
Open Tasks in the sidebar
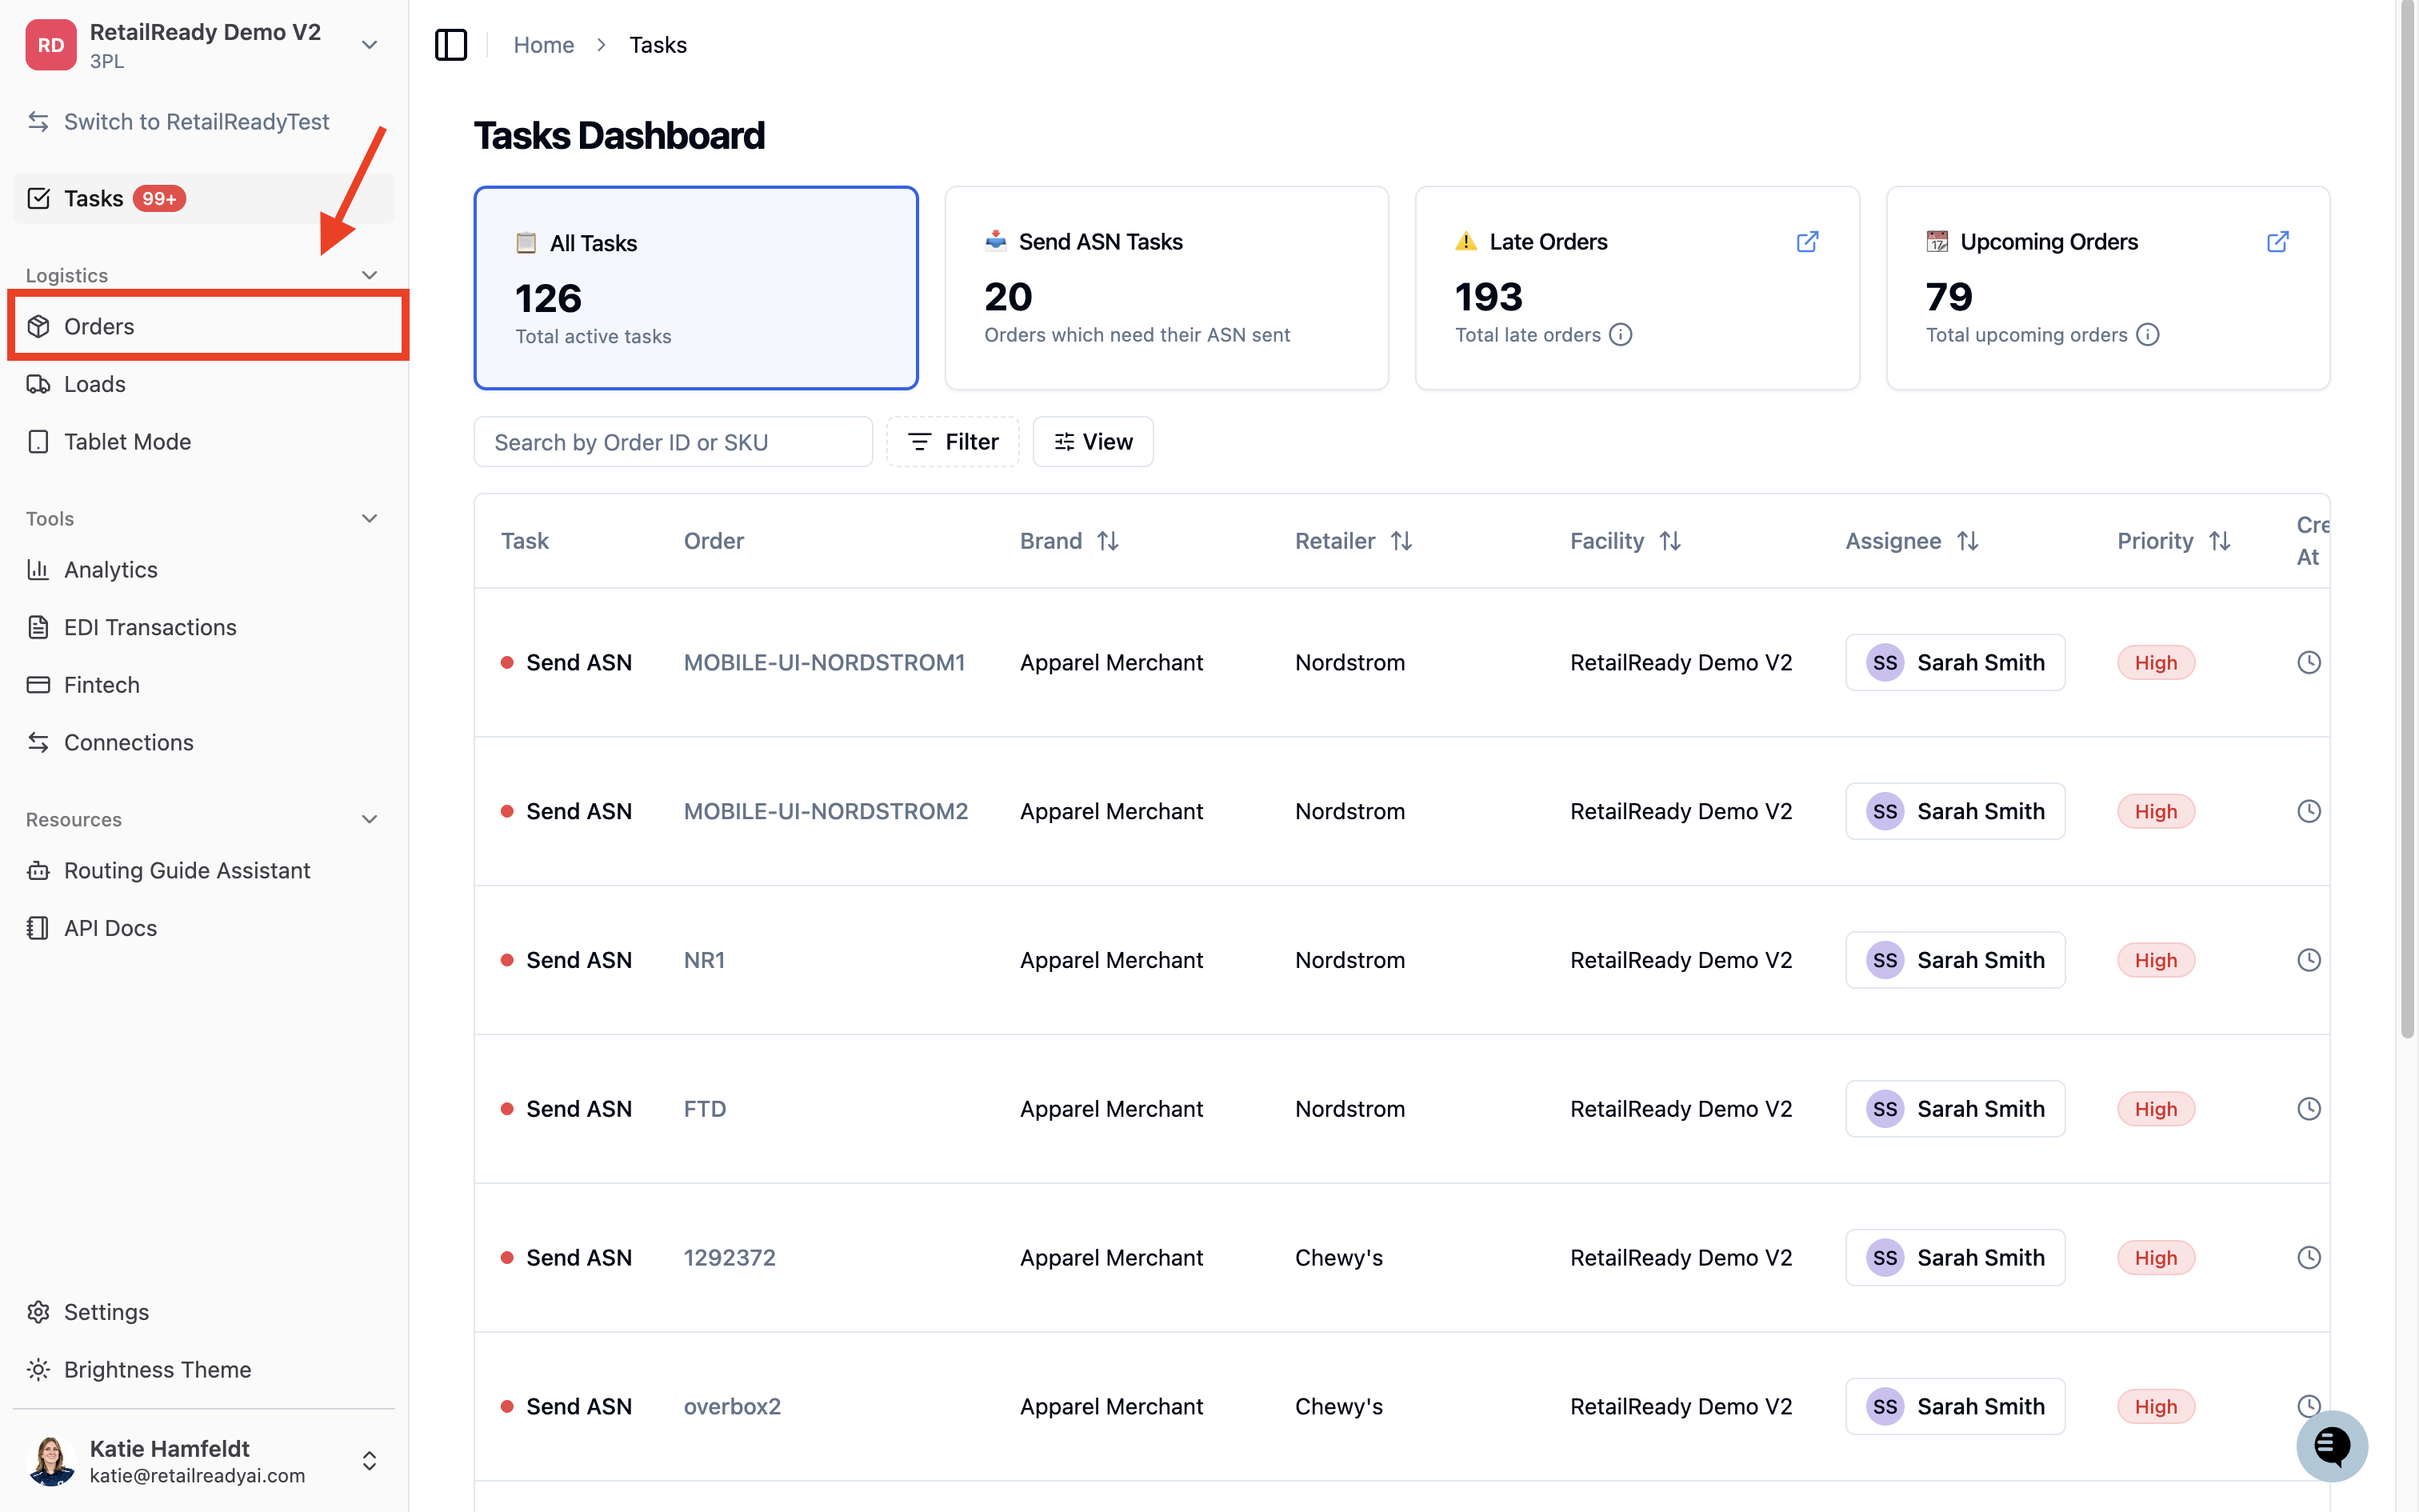204,198
